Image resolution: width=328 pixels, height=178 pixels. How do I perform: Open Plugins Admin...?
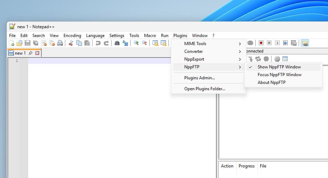[x=208, y=78]
